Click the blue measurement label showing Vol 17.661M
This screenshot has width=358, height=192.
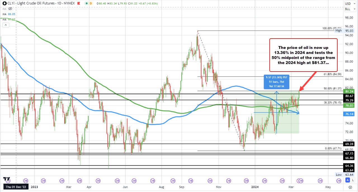[276, 86]
